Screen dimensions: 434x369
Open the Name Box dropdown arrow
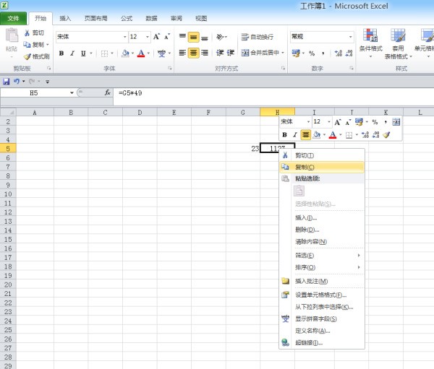click(x=72, y=93)
